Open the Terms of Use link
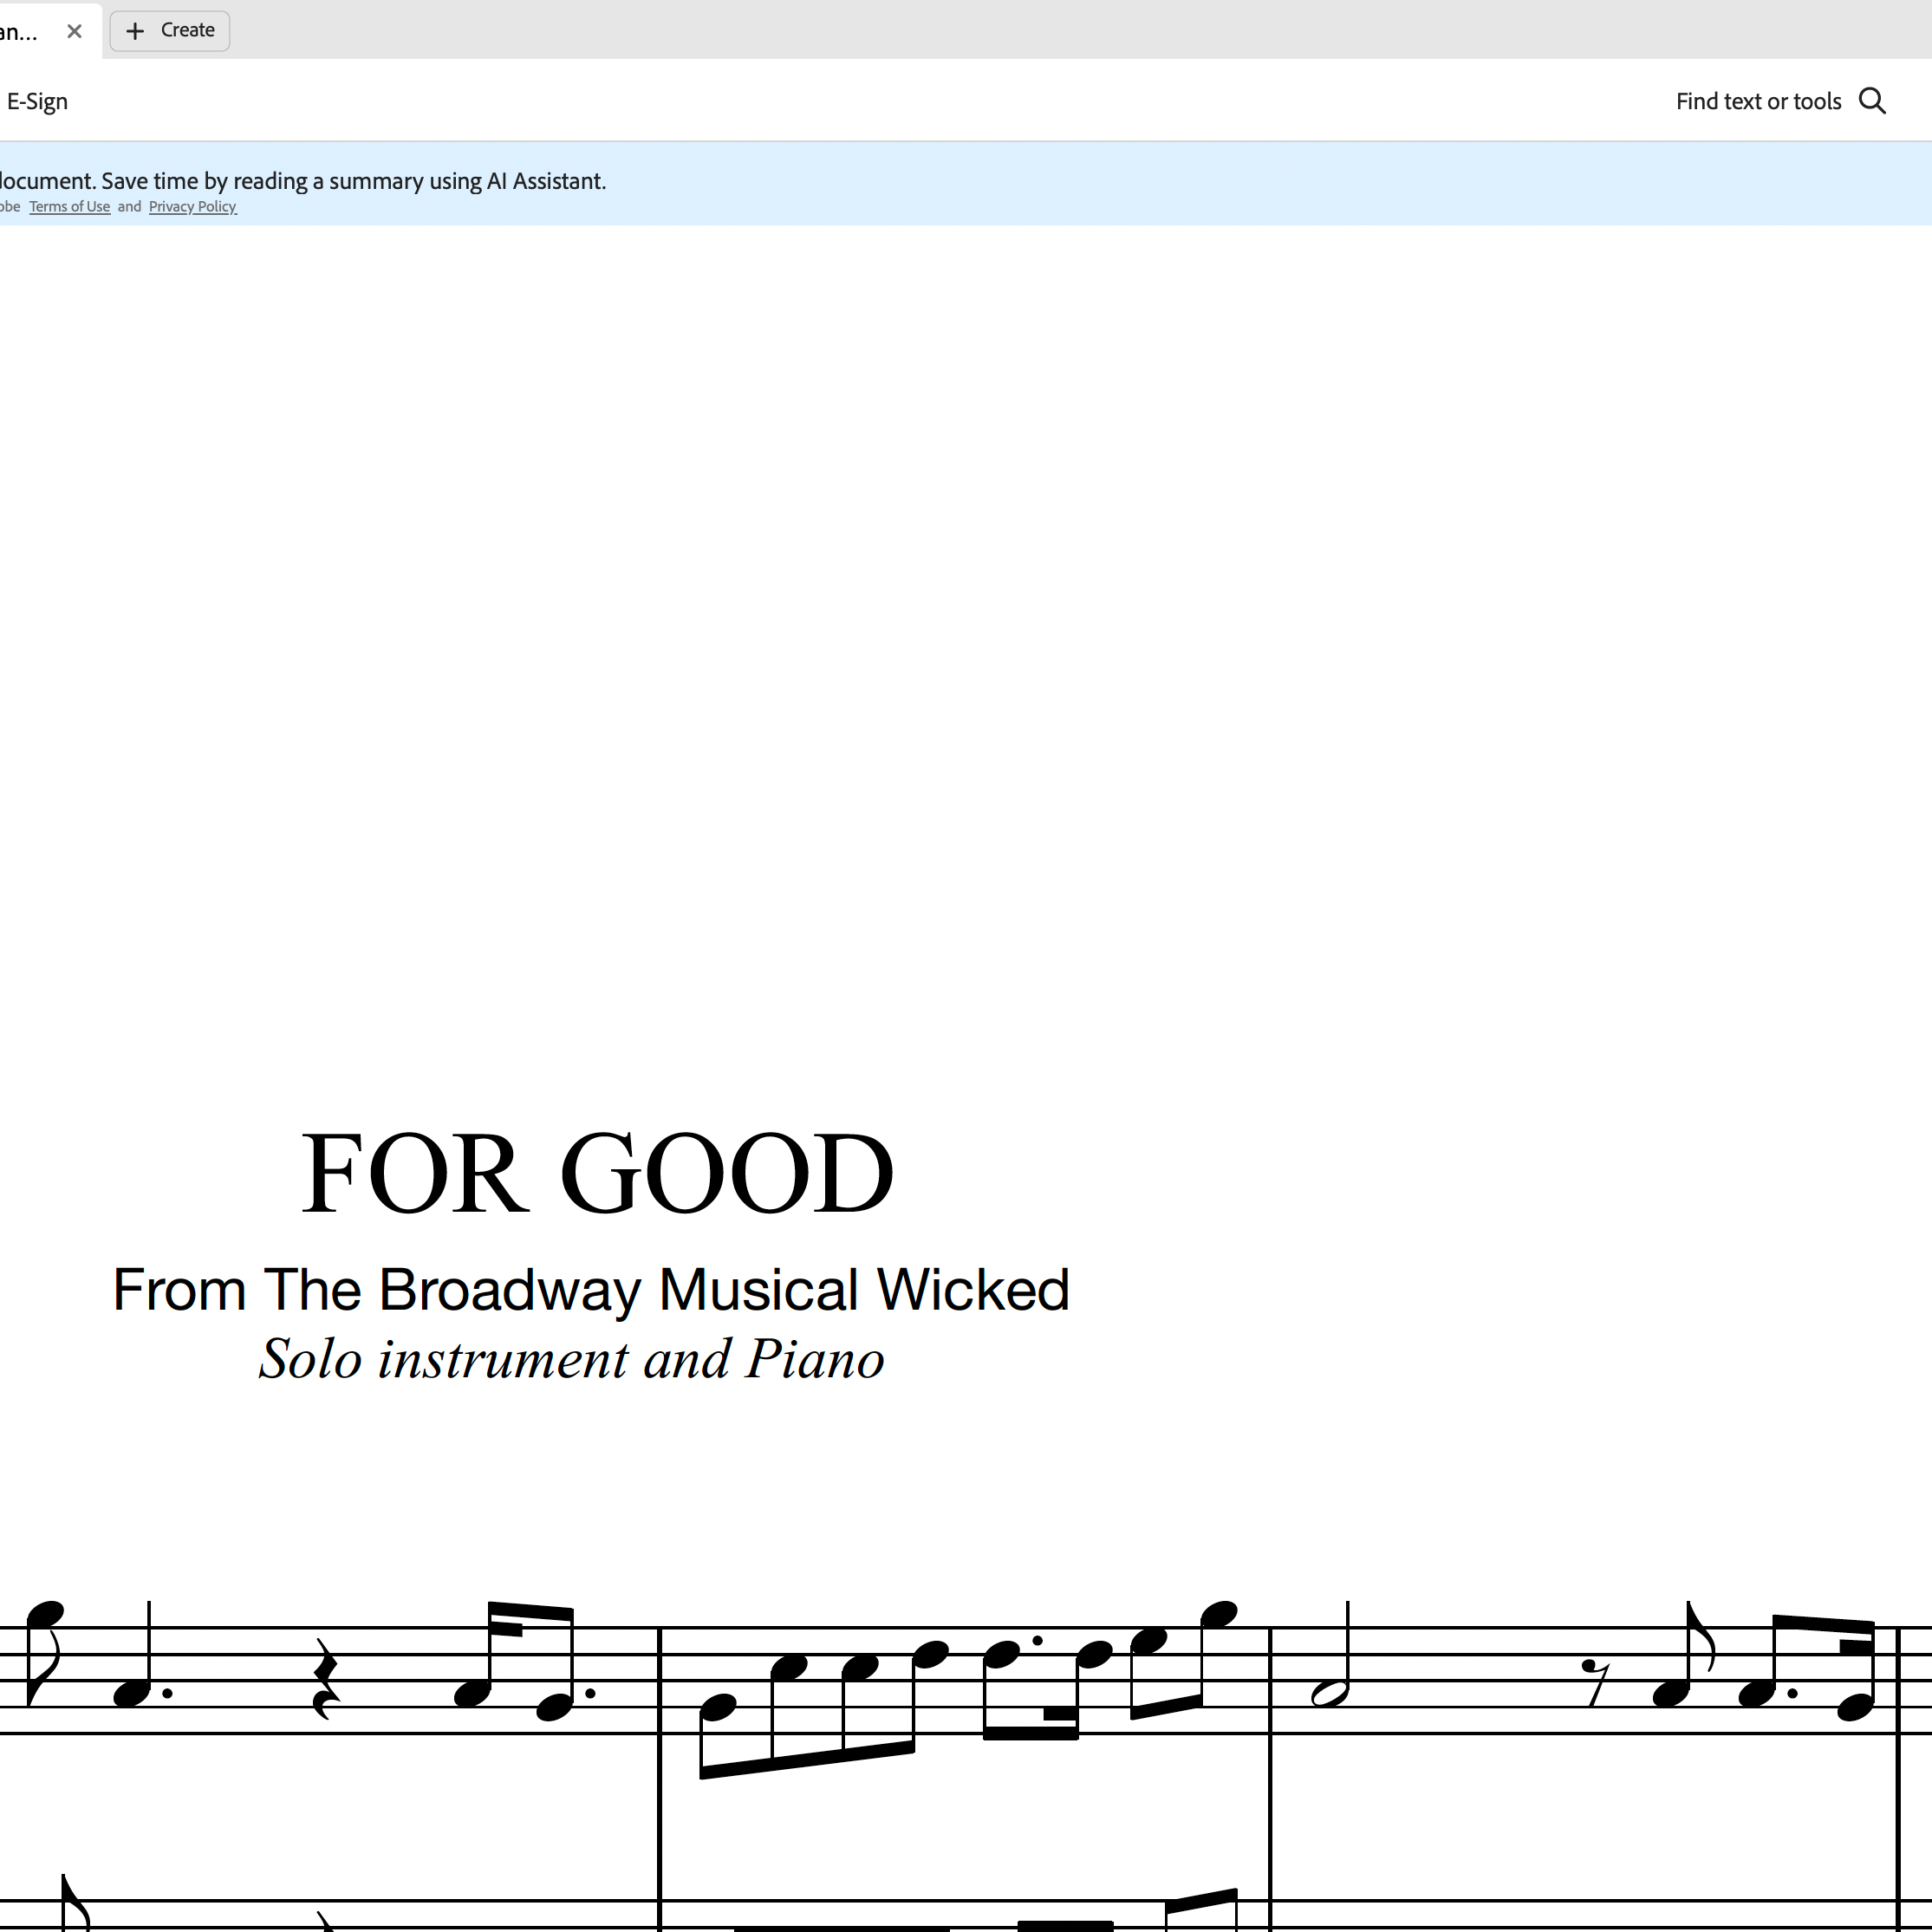The width and height of the screenshot is (1932, 1932). point(70,207)
